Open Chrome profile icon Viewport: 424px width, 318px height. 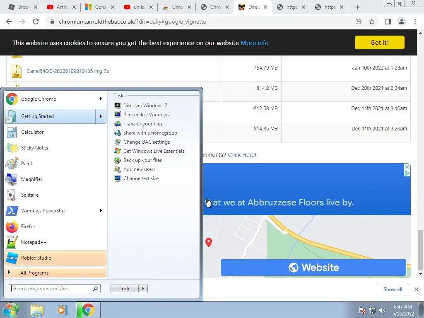[x=402, y=22]
